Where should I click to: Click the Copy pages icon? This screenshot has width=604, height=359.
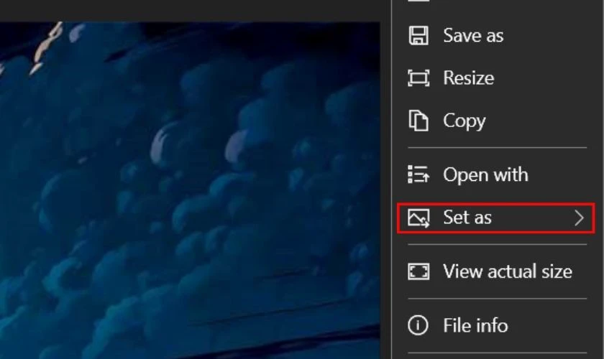pos(418,121)
